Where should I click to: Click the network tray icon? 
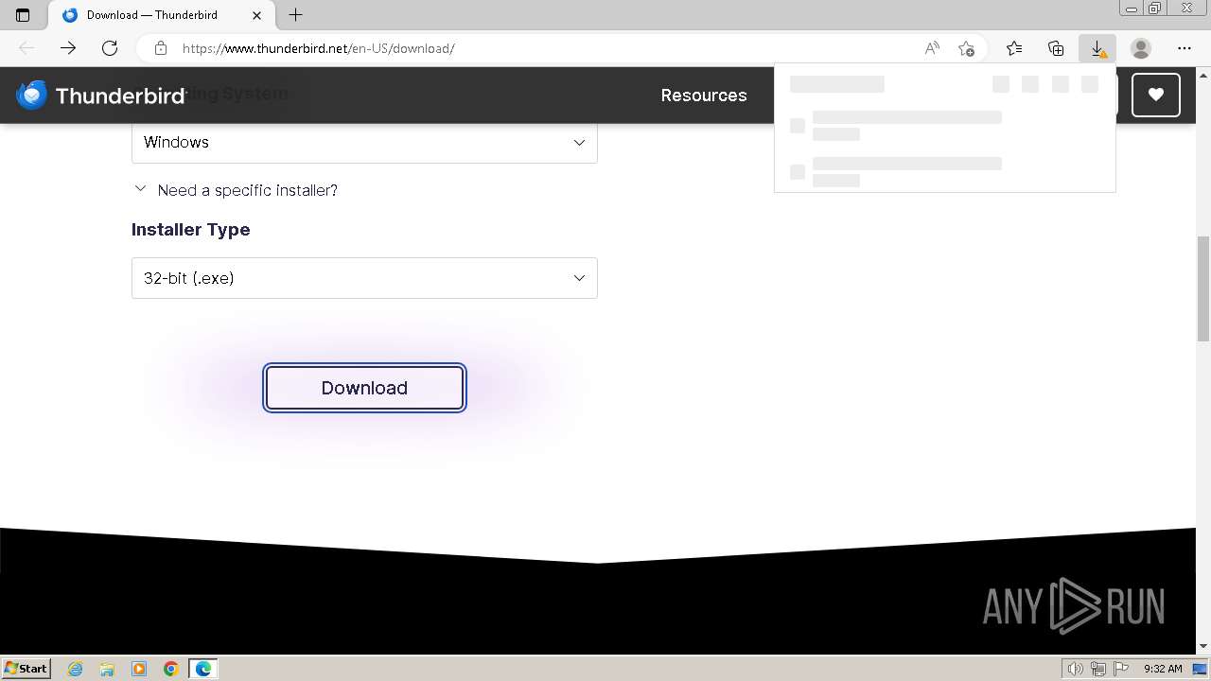1098,669
